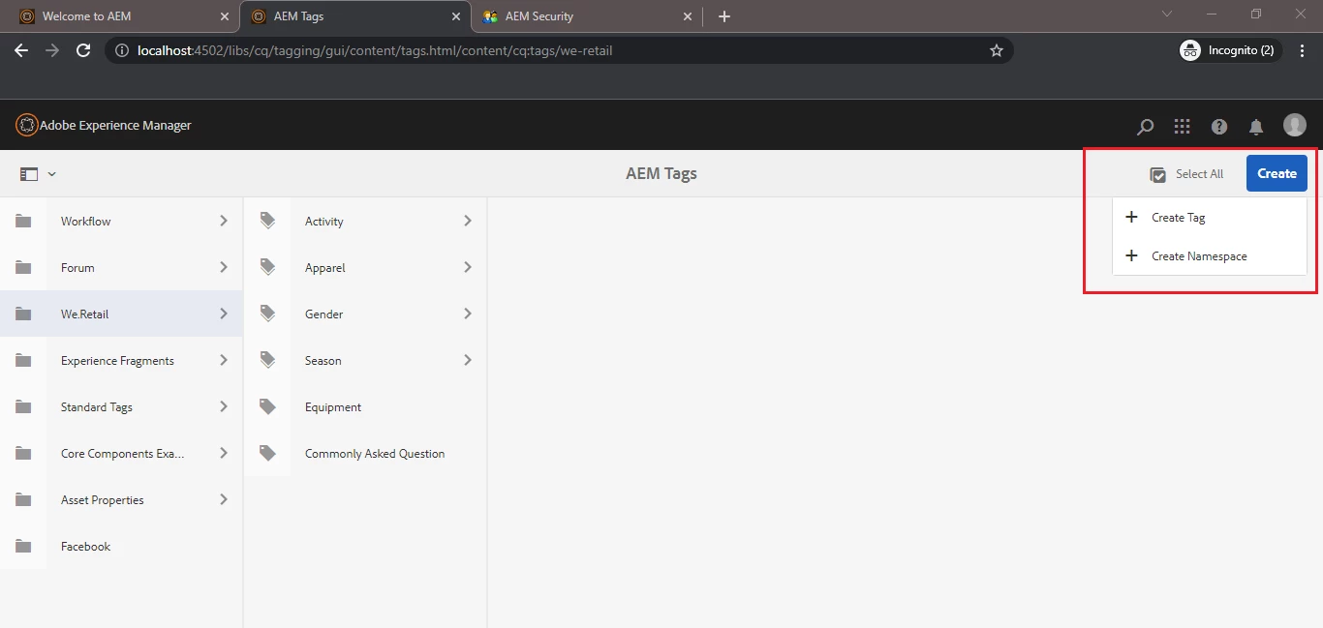Click the browser back arrow
Viewport: 1323px width, 628px height.
(21, 50)
